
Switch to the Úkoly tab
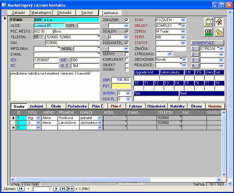click(x=56, y=106)
